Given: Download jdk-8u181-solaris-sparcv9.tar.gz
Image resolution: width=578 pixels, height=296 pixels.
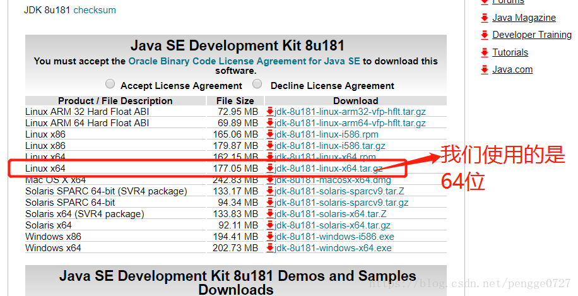Looking at the screenshot, I should coord(341,203).
